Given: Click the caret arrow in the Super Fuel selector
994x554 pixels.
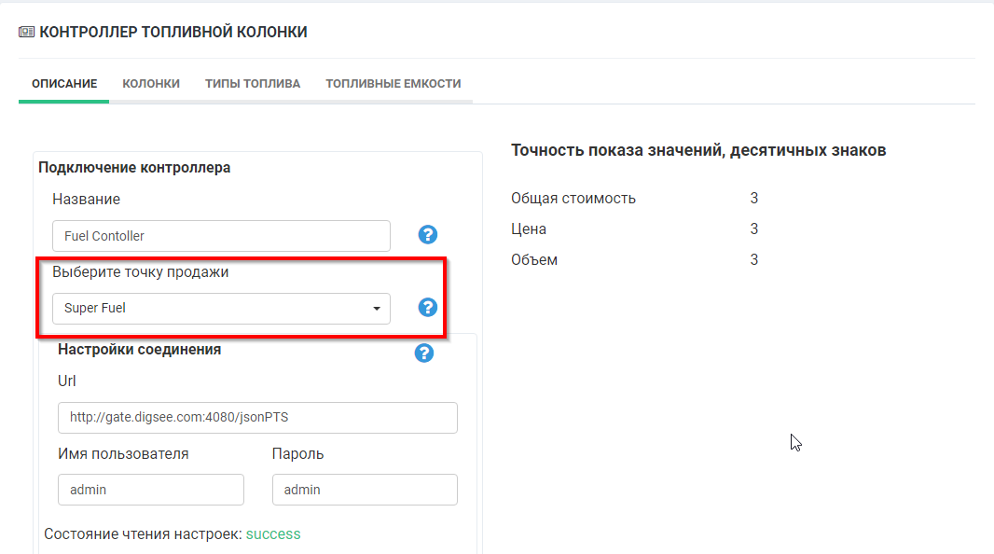Looking at the screenshot, I should click(377, 309).
